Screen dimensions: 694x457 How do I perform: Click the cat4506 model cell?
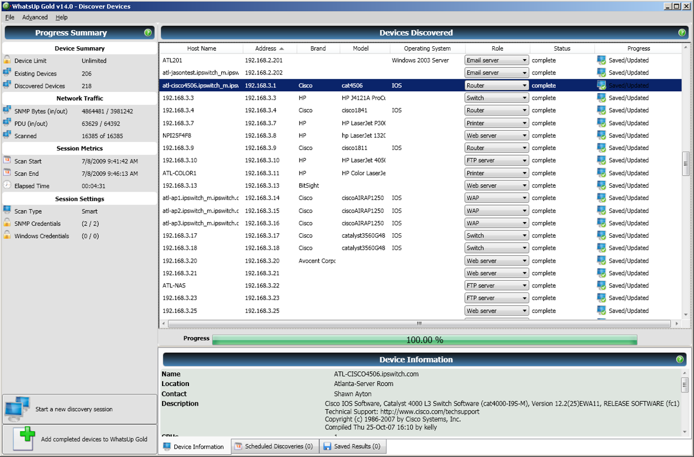point(352,86)
